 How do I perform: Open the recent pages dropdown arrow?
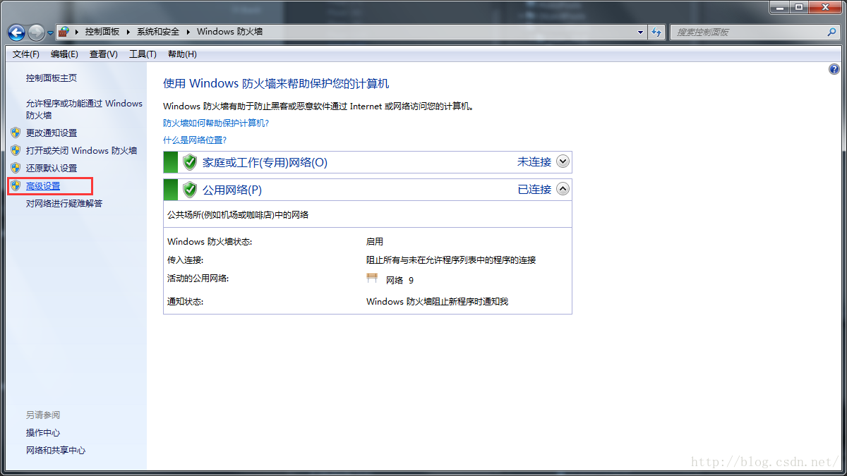coord(50,33)
